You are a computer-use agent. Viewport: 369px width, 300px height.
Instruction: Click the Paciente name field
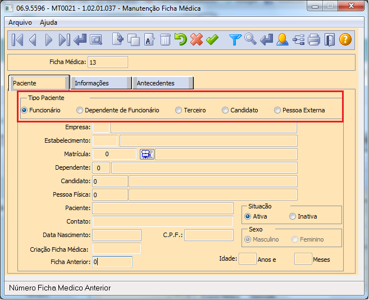coord(163,208)
